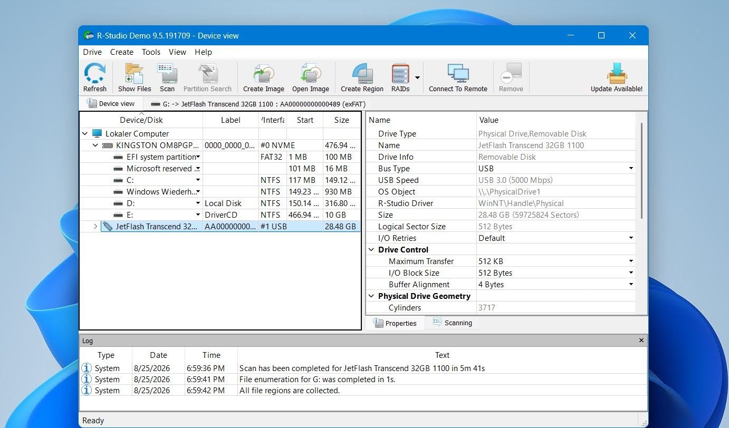Screen dimensions: 729x428
Task: Open the I/O Retries Default dropdown
Action: click(x=631, y=238)
